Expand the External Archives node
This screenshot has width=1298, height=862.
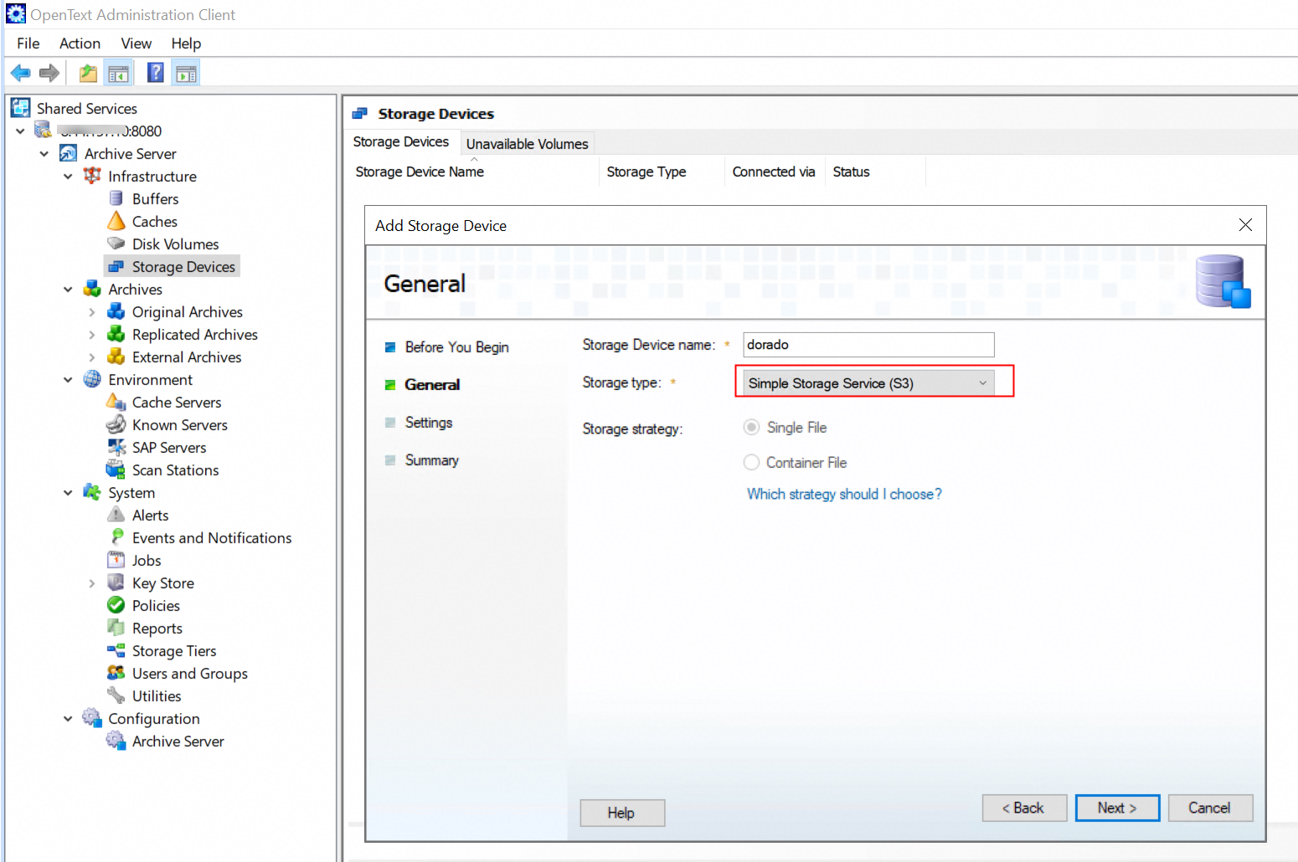pos(92,357)
